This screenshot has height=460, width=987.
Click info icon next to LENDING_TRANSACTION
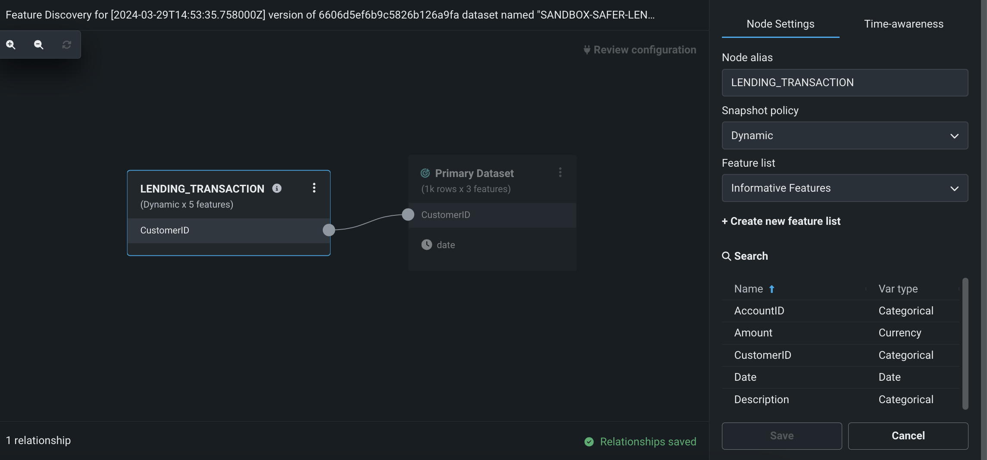tap(277, 188)
